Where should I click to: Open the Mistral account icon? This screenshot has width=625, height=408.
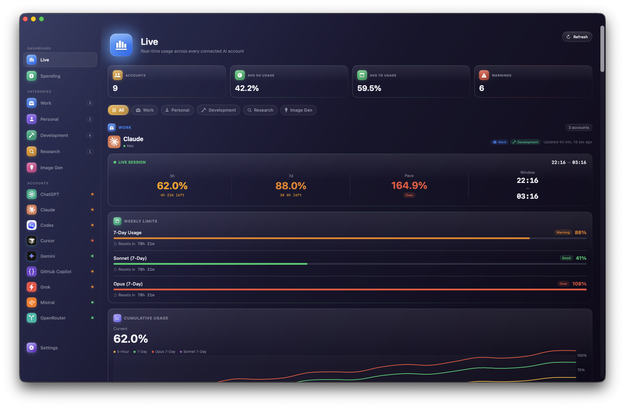32,302
